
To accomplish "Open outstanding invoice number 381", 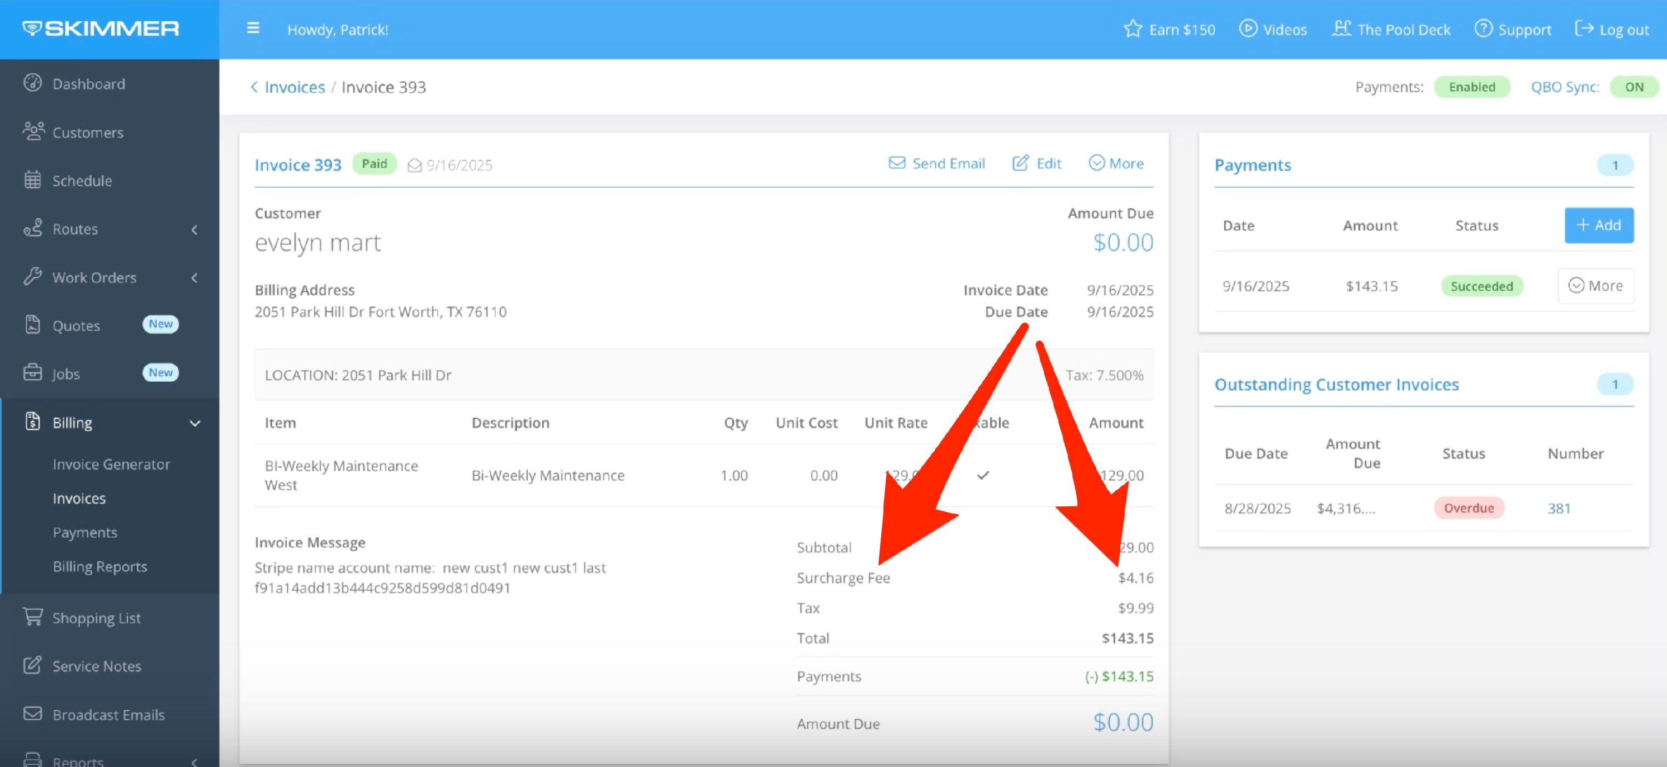I will click(1558, 508).
